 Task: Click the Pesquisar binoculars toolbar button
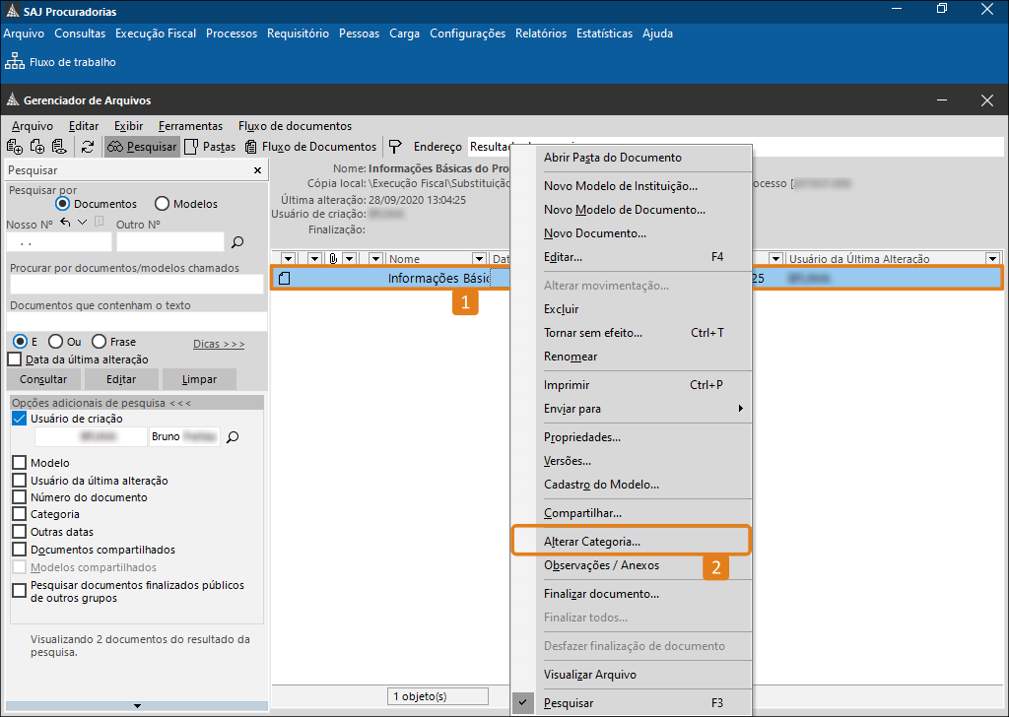click(142, 147)
